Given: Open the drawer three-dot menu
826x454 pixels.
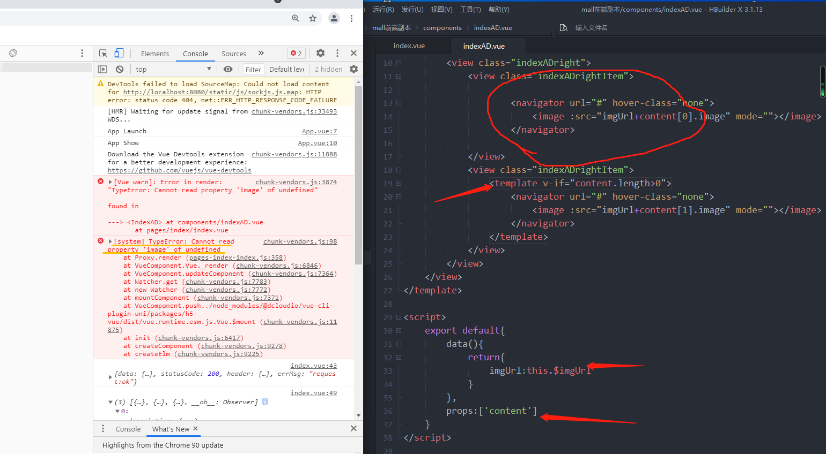Looking at the screenshot, I should (103, 428).
